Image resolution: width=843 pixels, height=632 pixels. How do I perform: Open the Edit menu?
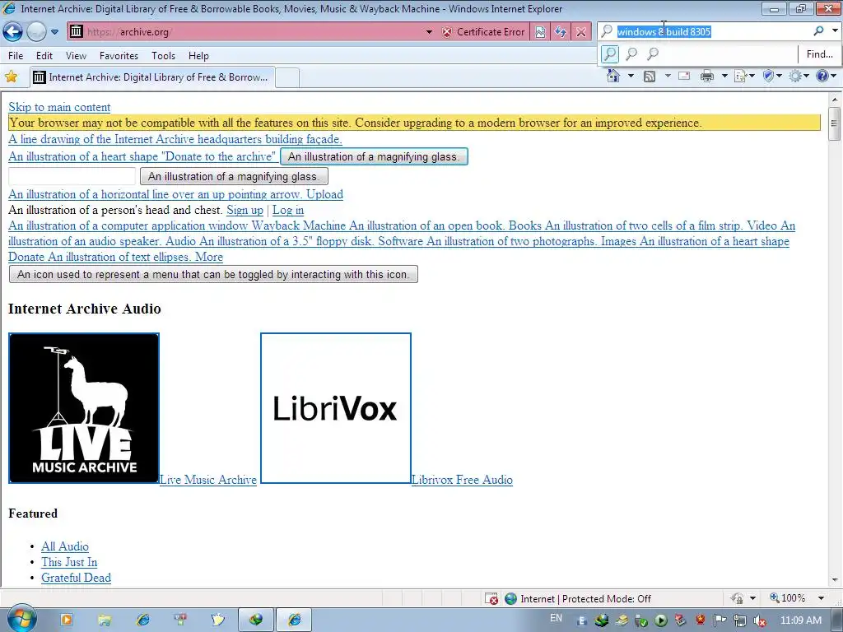(44, 55)
